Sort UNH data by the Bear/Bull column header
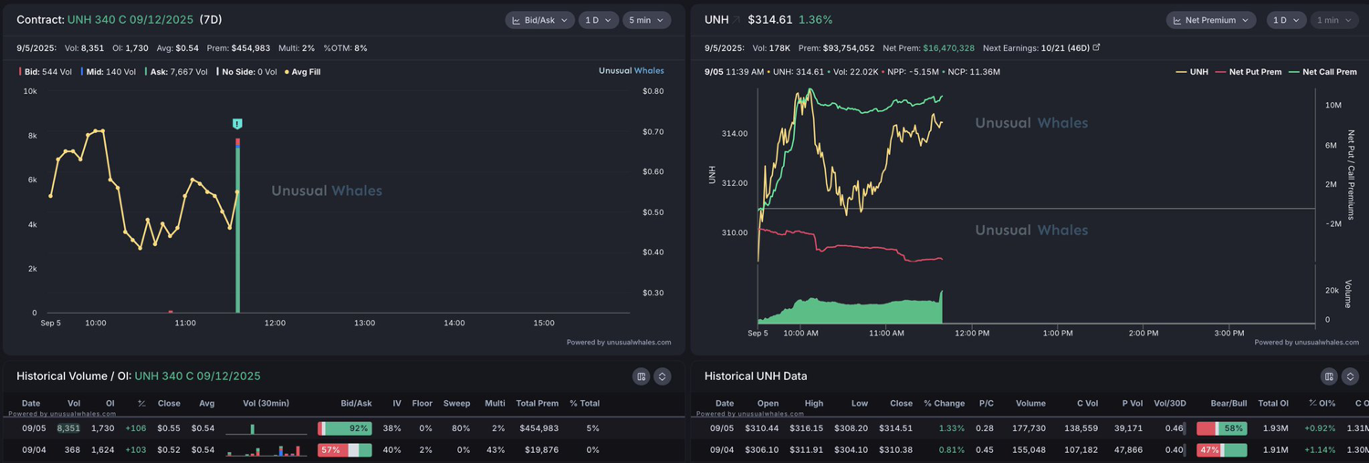 tap(1228, 403)
